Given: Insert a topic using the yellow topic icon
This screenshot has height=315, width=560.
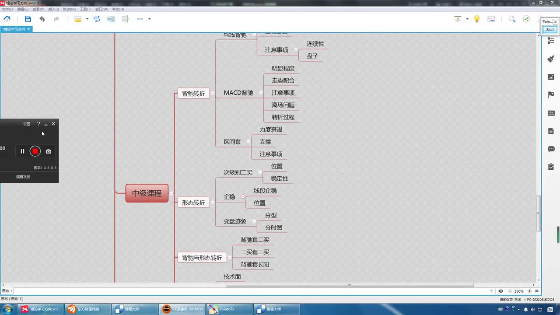Looking at the screenshot, I should point(78,19).
